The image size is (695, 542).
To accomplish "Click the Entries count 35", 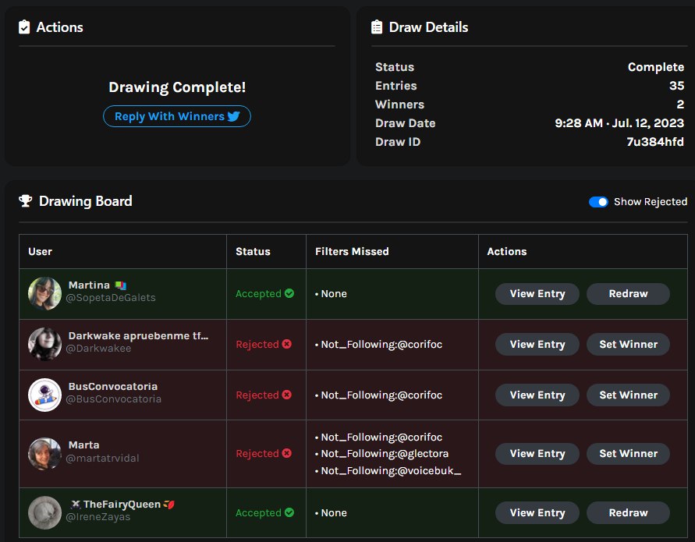I will [x=677, y=86].
